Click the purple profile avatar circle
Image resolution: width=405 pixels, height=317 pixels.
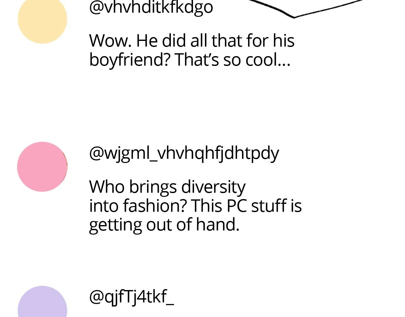point(42,302)
